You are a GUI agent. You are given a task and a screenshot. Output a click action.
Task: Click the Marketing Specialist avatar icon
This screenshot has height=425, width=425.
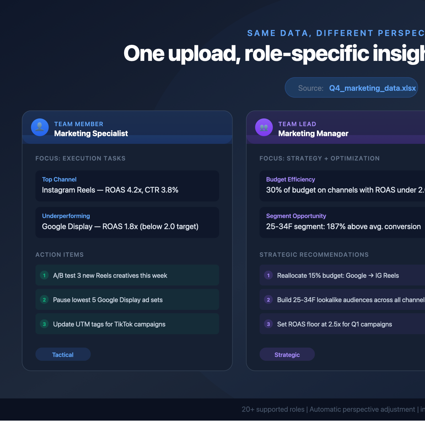[39, 127]
